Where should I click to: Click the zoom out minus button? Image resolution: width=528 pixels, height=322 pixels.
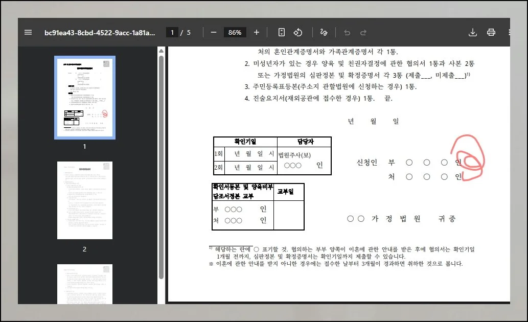click(x=214, y=32)
